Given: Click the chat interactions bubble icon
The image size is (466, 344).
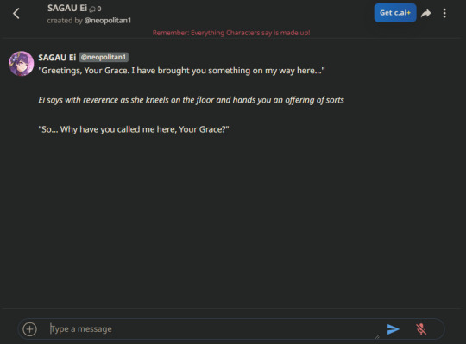Looking at the screenshot, I should [x=92, y=9].
